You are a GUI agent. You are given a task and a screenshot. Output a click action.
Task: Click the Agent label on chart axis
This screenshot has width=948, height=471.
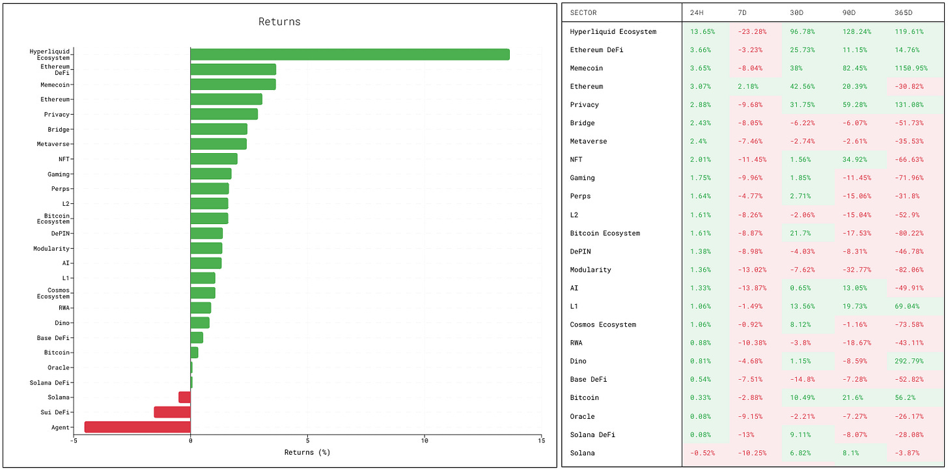pyautogui.click(x=60, y=427)
